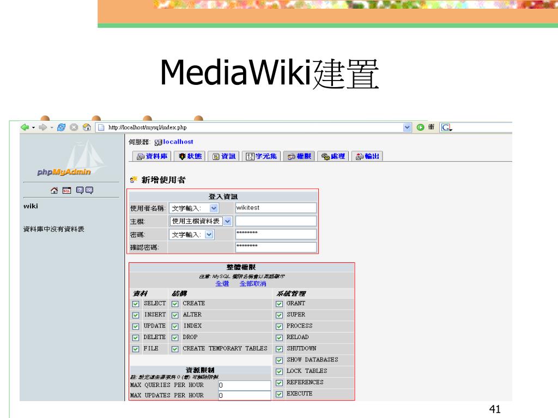The width and height of the screenshot is (558, 418).
Task: Click the 全部取消 uncheck-all link
Action: [x=253, y=284]
